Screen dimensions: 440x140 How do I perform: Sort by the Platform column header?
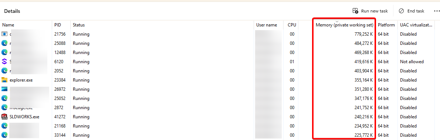[x=386, y=25]
